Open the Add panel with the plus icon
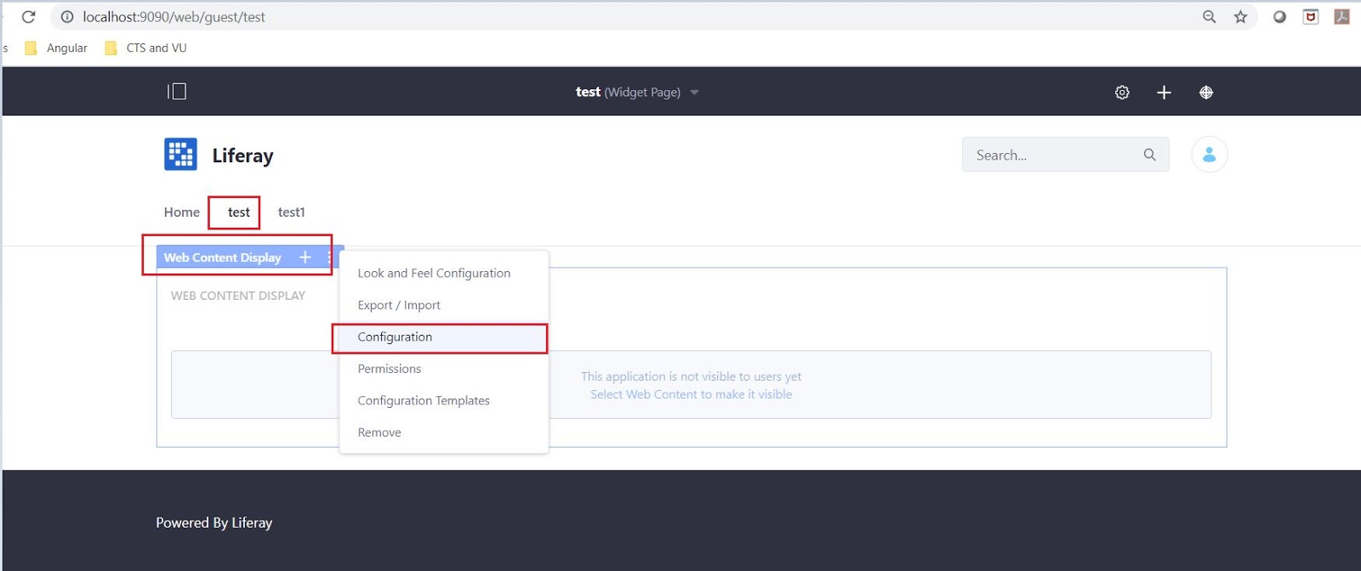Viewport: 1361px width, 571px height. [x=1164, y=93]
